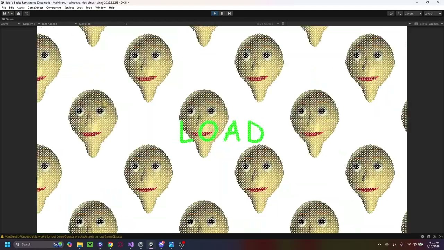The image size is (444, 250).
Task: Open the Undo History icon
Action: [x=391, y=14]
